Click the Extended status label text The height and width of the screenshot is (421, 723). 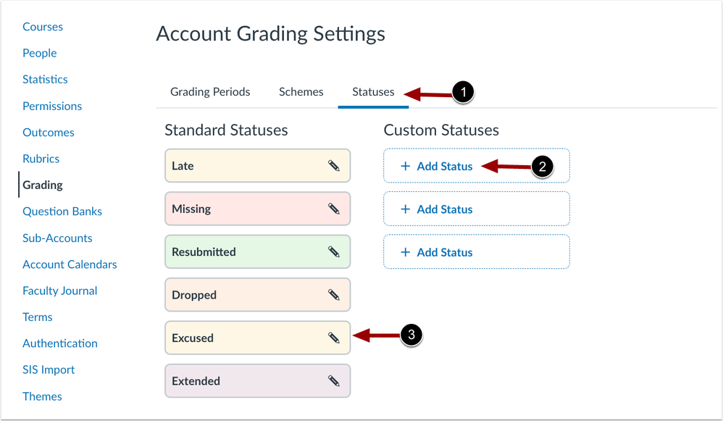196,381
